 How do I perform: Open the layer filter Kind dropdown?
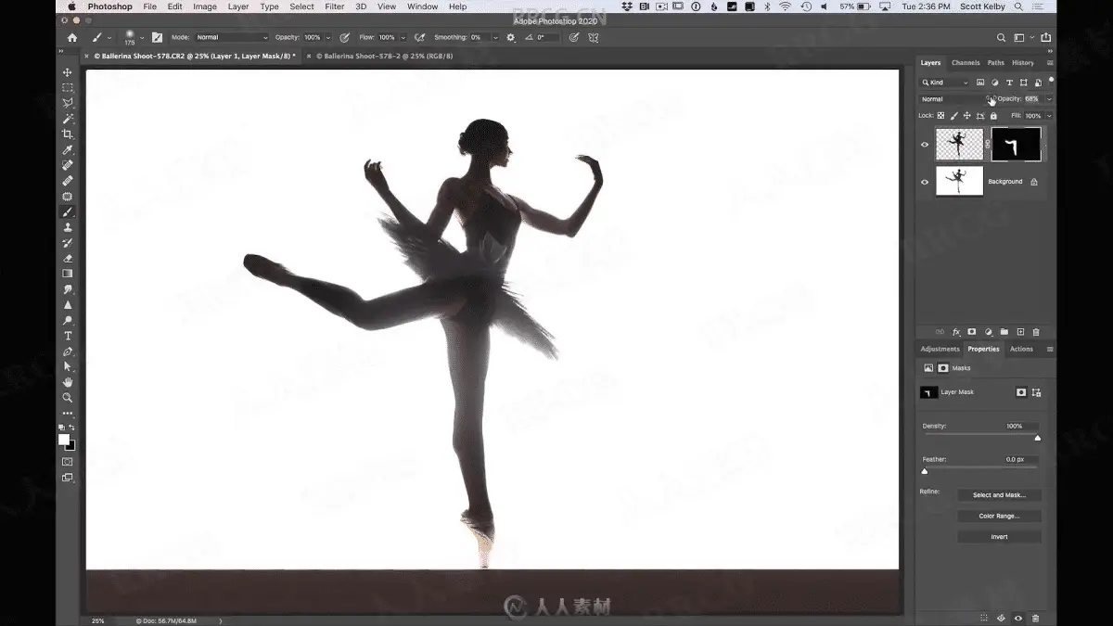944,83
